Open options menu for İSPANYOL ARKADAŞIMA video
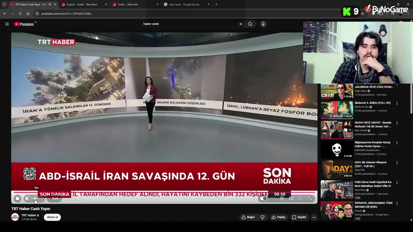 click(x=397, y=203)
